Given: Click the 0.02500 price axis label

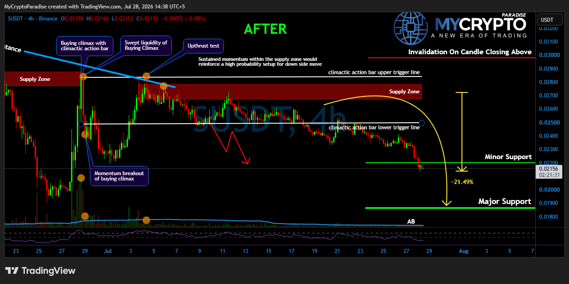Looking at the screenshot, I should point(549,122).
